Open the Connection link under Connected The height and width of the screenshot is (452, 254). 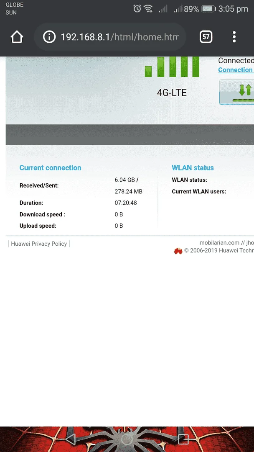point(236,70)
